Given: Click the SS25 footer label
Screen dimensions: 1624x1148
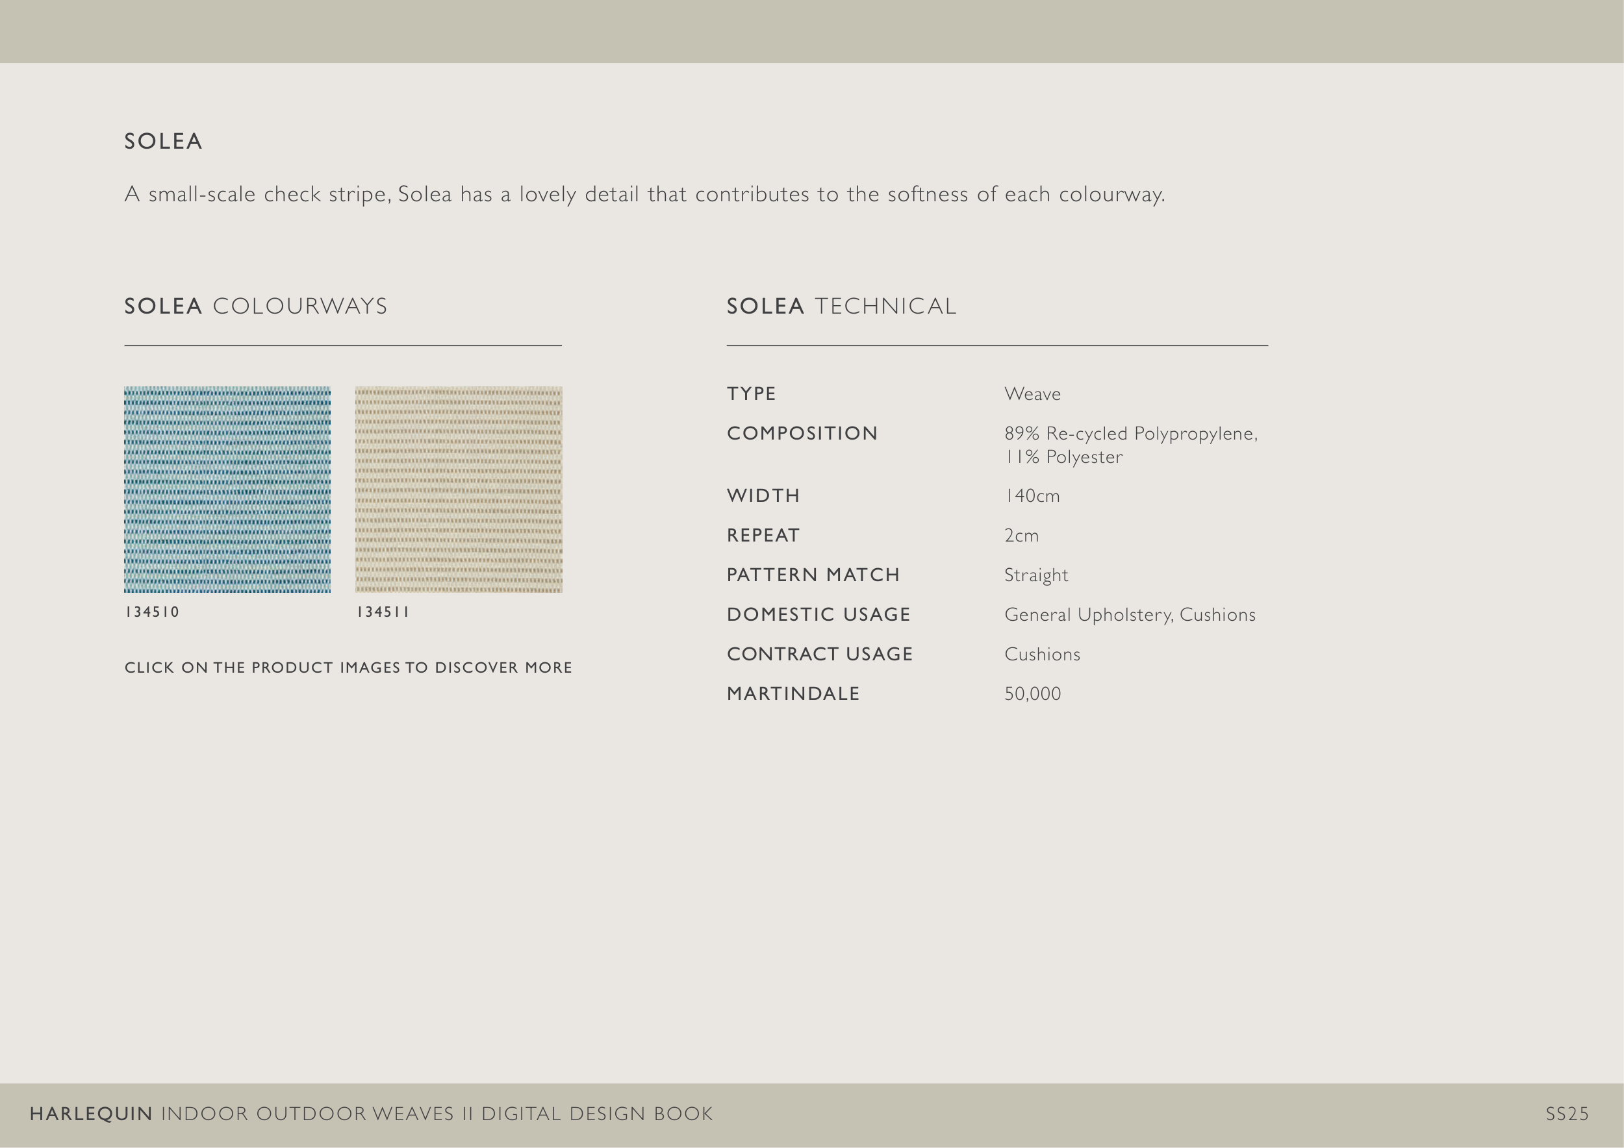Looking at the screenshot, I should 1566,1114.
